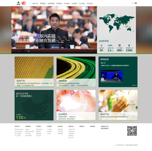Click the people icon for 全球员工
Viewport: 152px width, 151px height.
[x=110, y=46]
